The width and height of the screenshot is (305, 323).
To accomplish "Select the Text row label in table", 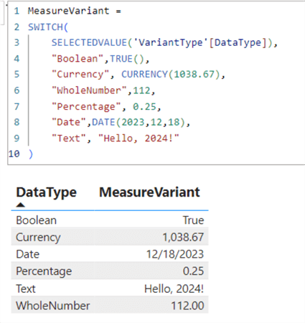I will (x=26, y=289).
